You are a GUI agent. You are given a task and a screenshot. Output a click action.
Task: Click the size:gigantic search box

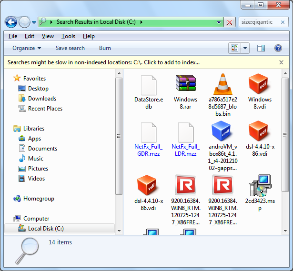[262, 22]
